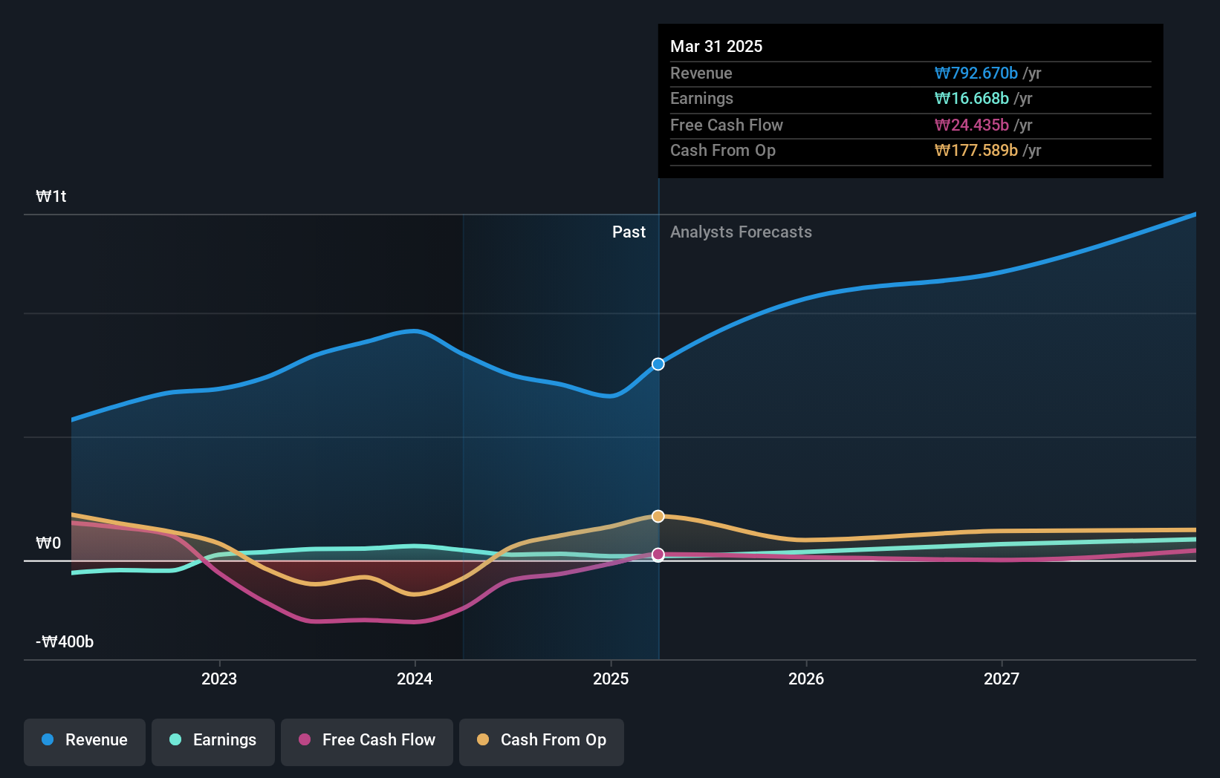Click the Revenue row label in tooltip
1220x778 pixels.
tap(701, 73)
